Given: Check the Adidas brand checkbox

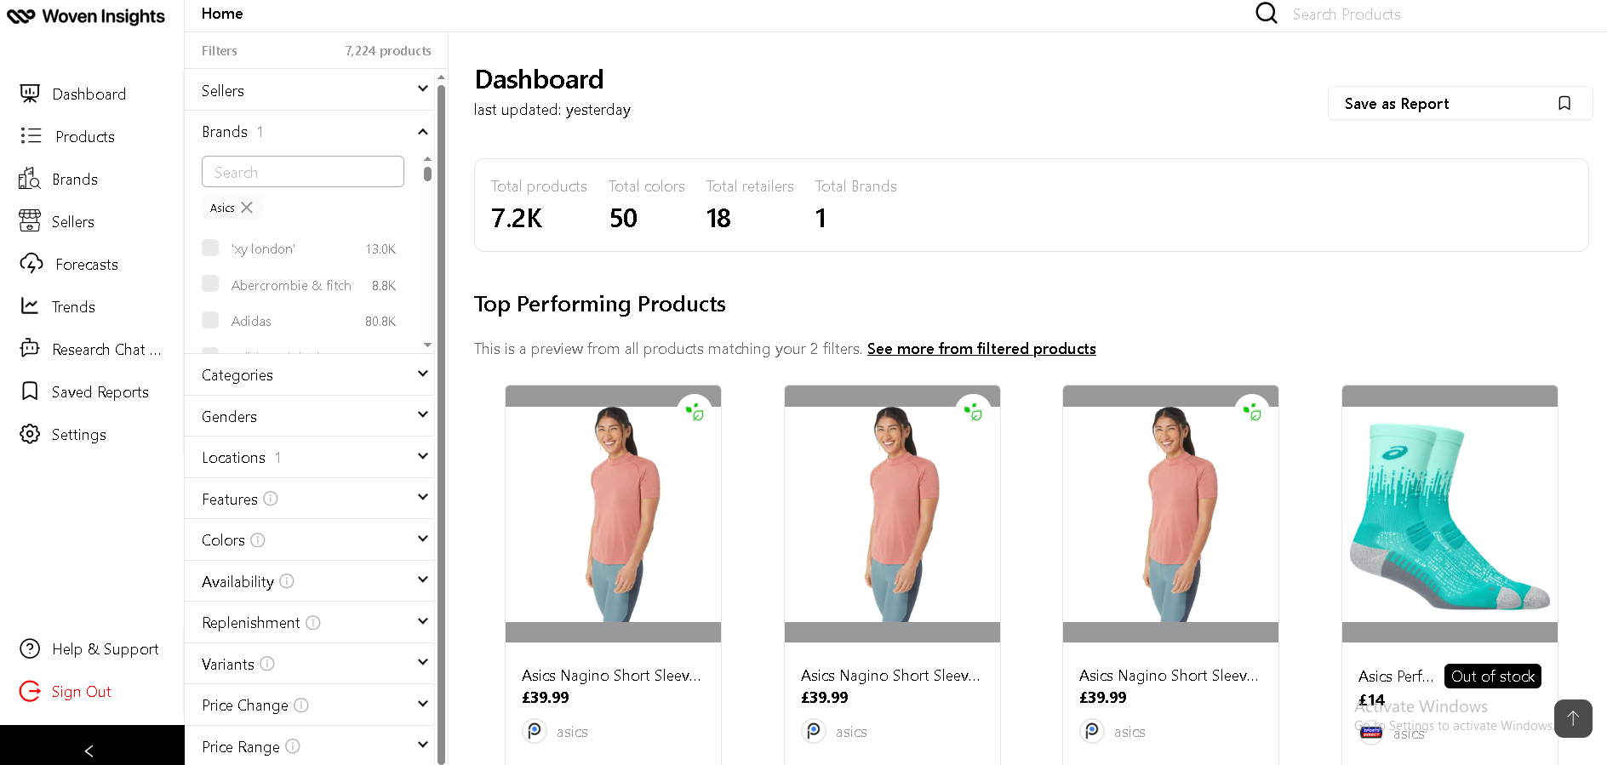Looking at the screenshot, I should click(210, 320).
